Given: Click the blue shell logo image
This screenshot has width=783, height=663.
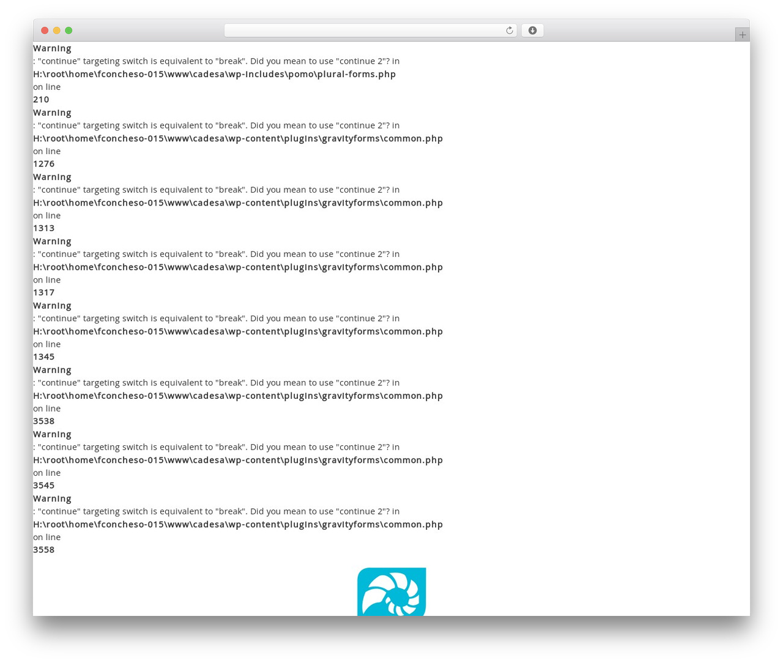Looking at the screenshot, I should point(391,591).
